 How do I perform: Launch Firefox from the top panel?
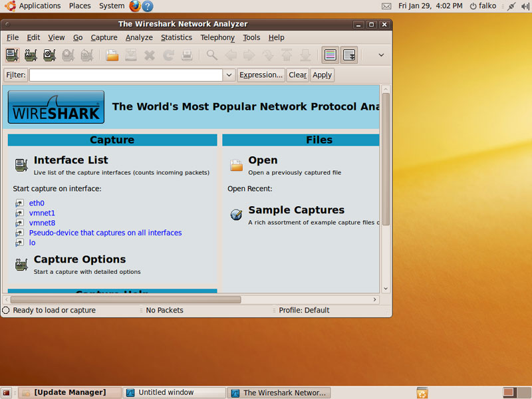135,6
